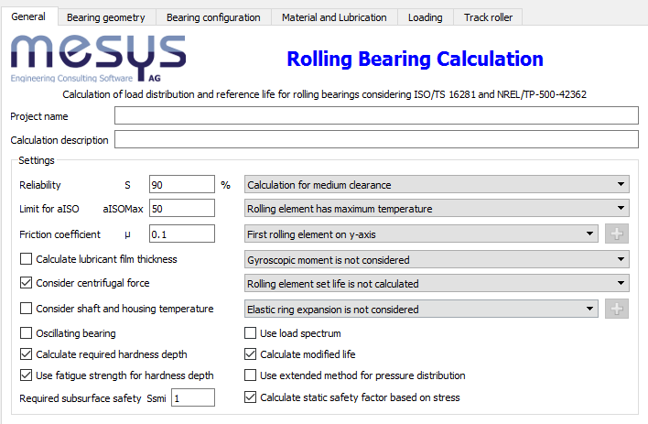Image resolution: width=648 pixels, height=424 pixels.
Task: Click plus button beside First rolling element dropdown
Action: 619,234
